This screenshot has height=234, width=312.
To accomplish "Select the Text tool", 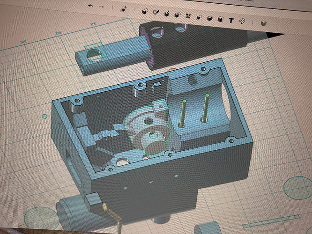I will [x=231, y=21].
